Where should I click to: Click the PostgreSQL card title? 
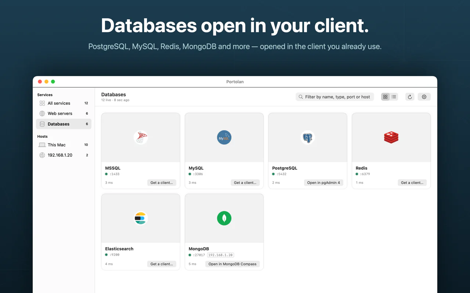pos(285,168)
